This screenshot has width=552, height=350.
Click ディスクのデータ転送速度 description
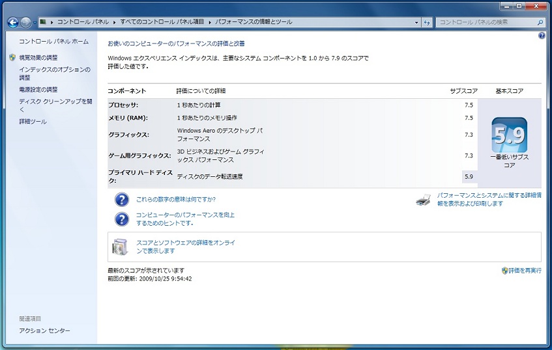pos(210,176)
